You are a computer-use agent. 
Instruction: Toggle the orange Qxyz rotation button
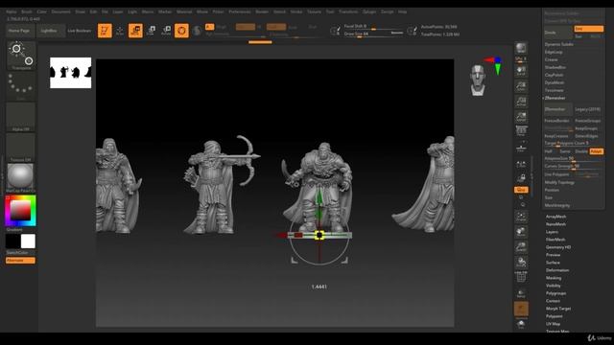tap(521, 190)
